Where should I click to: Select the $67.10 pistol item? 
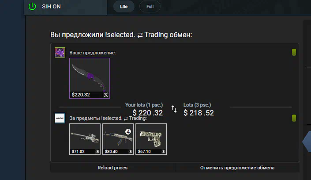[151, 139]
